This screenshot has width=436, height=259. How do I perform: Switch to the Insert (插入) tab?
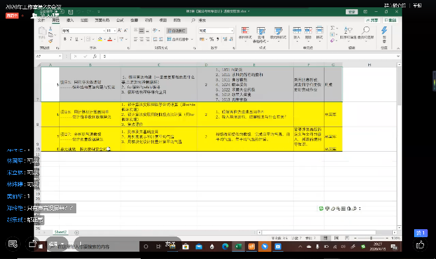pos(70,21)
